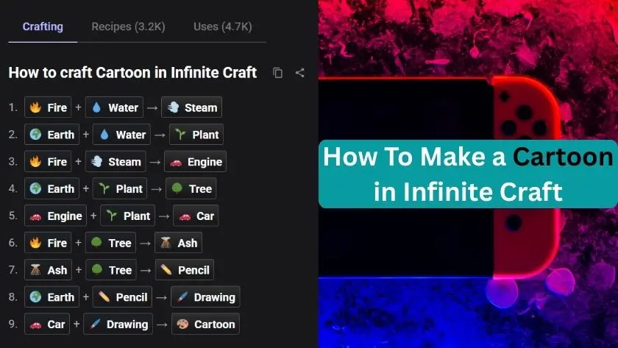This screenshot has height=348, width=618.
Task: Click the 'How to craft Cartoon in Infinite Craft' heading
Action: [132, 73]
